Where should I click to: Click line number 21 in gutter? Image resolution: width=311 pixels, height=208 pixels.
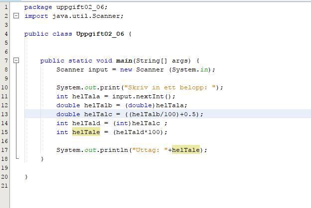(x=5, y=186)
